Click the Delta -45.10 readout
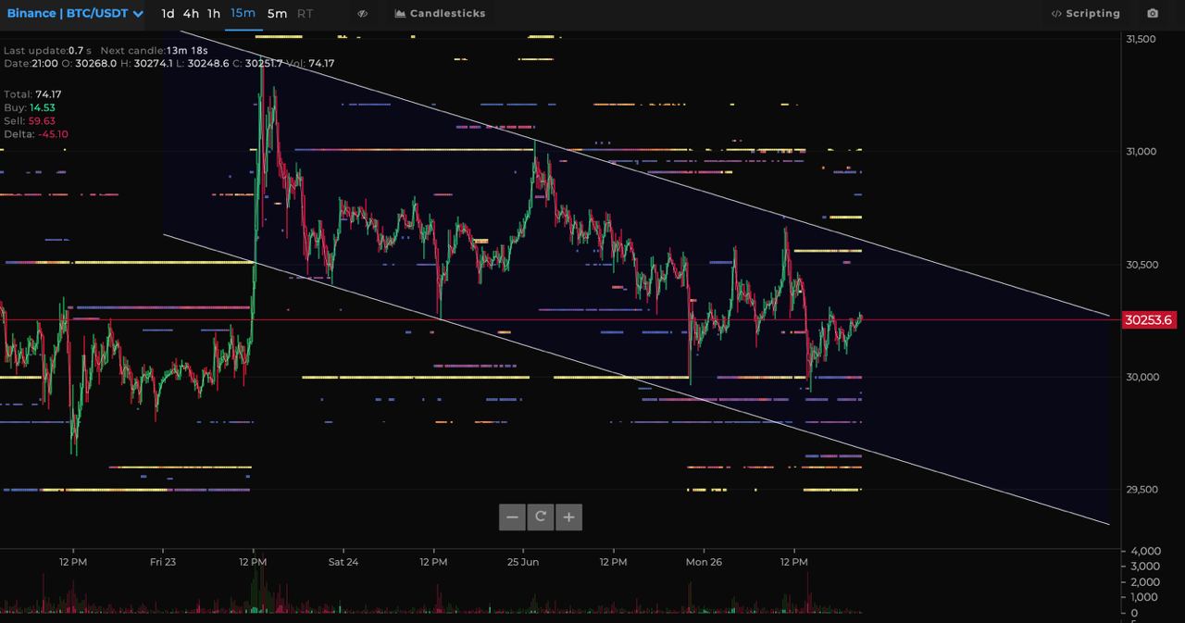Viewport: 1185px width, 623px height. (x=36, y=134)
